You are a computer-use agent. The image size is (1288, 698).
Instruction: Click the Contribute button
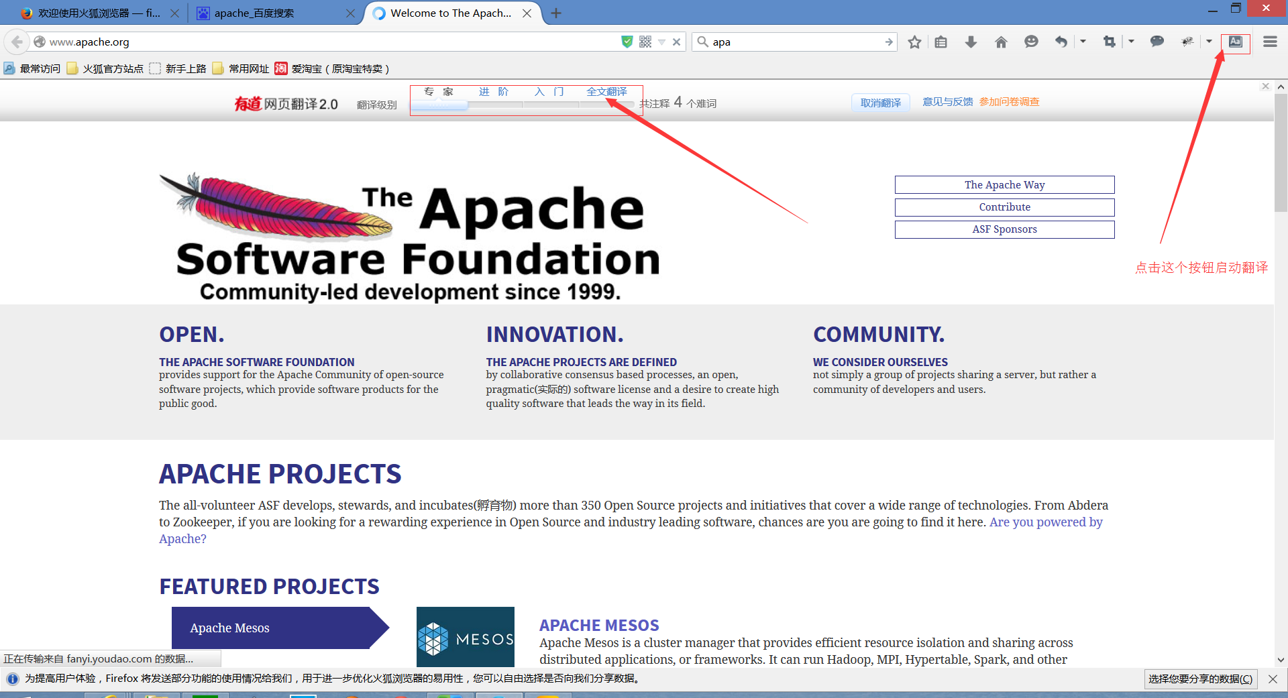[1004, 207]
